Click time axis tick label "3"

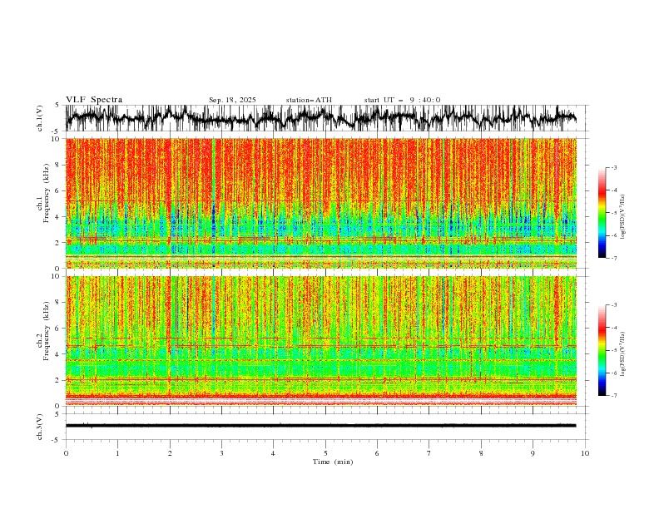click(221, 453)
